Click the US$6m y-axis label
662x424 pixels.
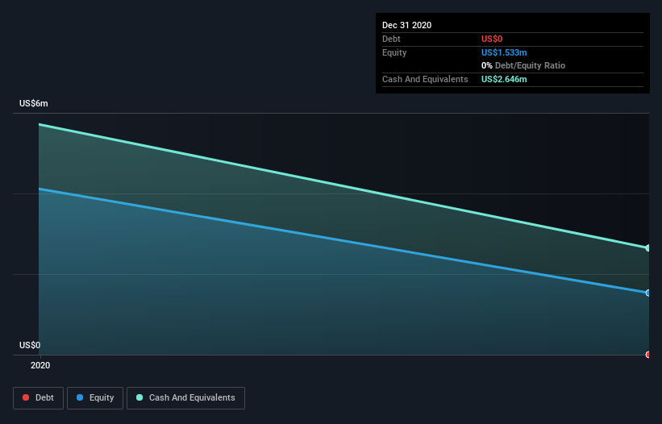34,103
